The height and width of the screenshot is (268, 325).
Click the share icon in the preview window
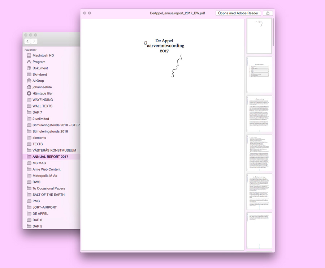click(268, 13)
